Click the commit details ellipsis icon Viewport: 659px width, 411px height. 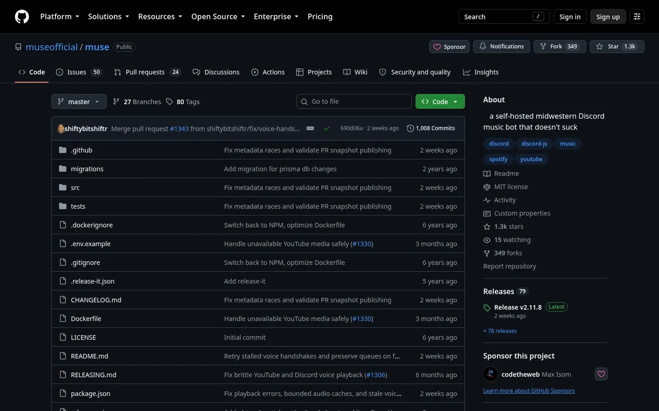(x=310, y=128)
